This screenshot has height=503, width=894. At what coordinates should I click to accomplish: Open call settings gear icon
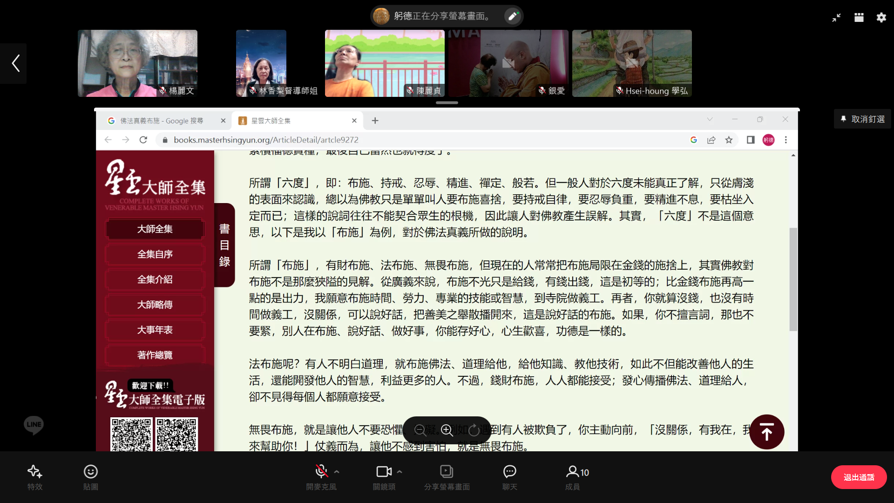881,18
